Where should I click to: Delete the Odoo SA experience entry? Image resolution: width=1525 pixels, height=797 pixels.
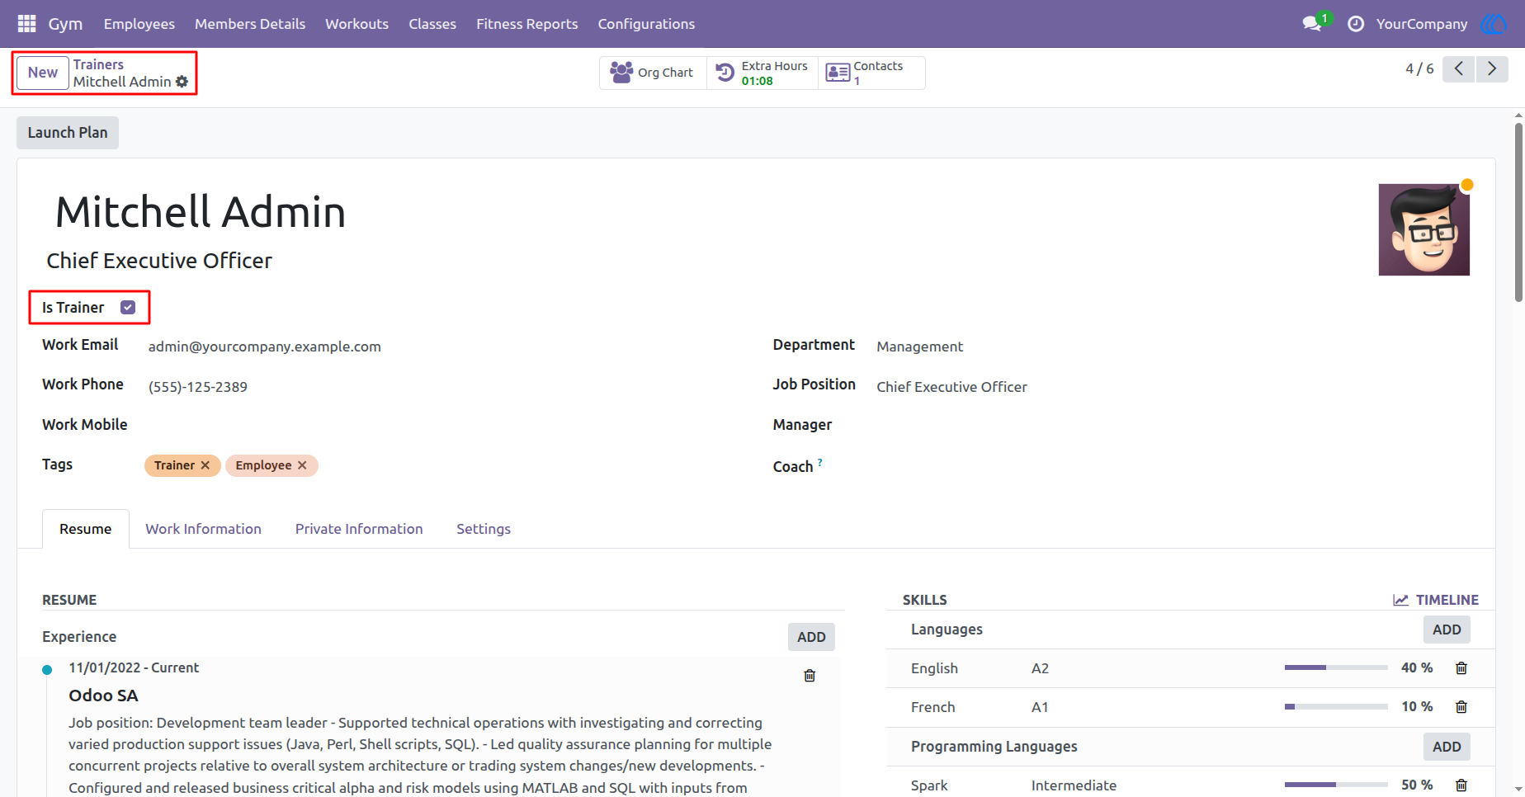tap(810, 676)
